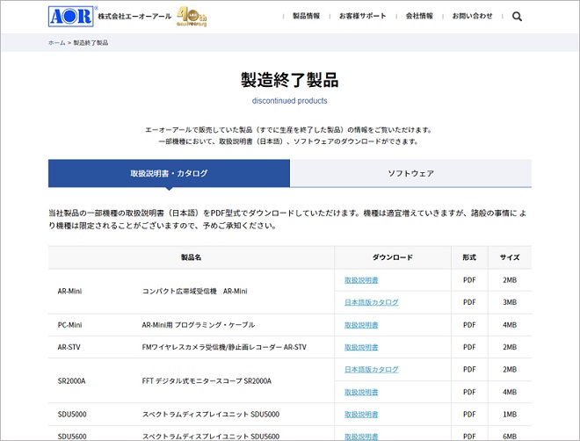Click the AR-Mini model cell

69,292
